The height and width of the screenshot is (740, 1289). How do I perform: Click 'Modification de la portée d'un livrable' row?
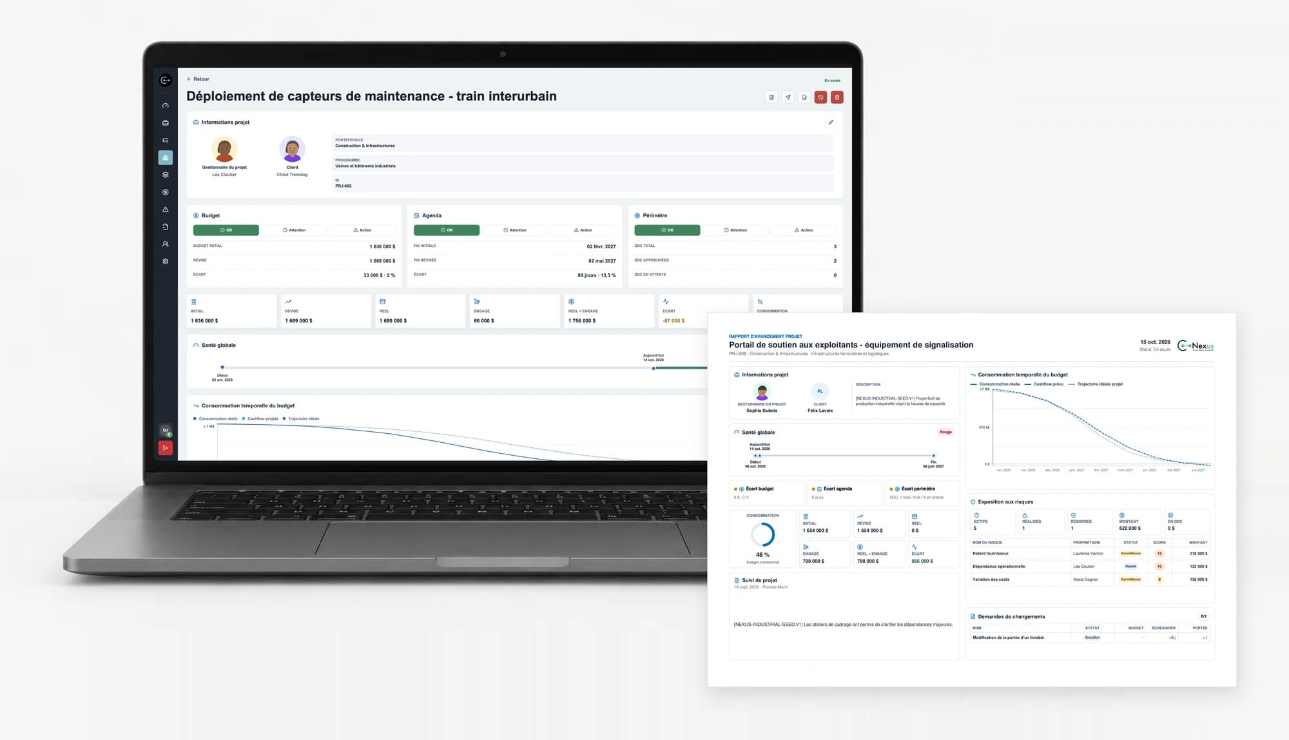(x=1090, y=638)
